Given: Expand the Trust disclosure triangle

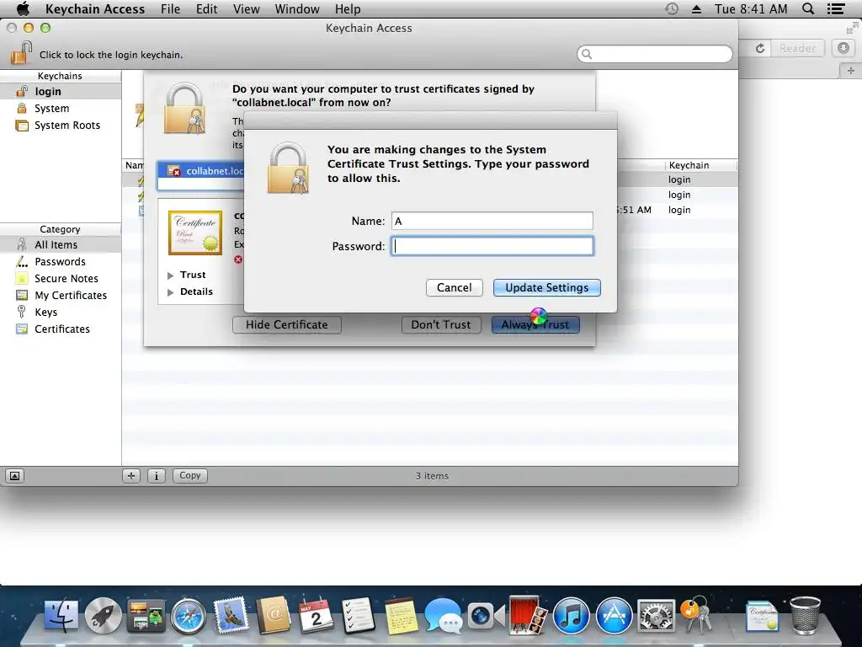Looking at the screenshot, I should 170,275.
